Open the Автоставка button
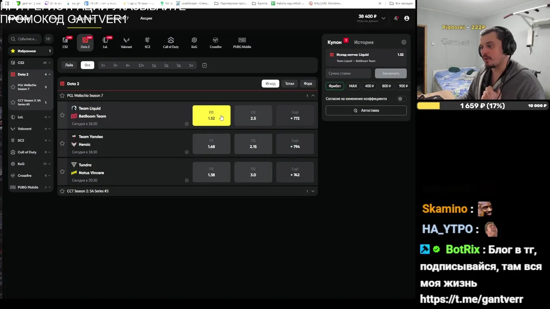Screen dimensions: 550x309 coord(366,110)
